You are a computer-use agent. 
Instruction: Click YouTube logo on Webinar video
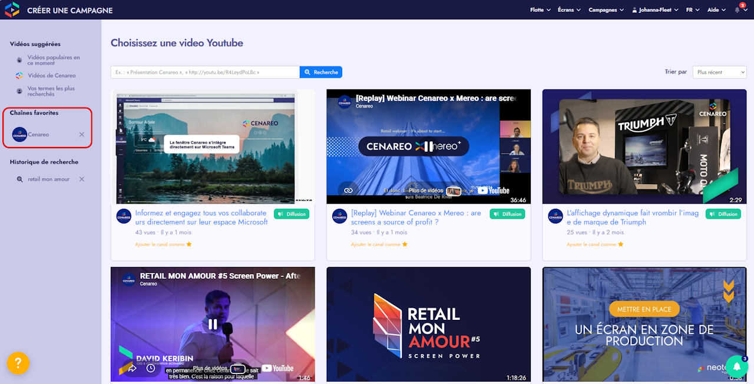pyautogui.click(x=492, y=190)
